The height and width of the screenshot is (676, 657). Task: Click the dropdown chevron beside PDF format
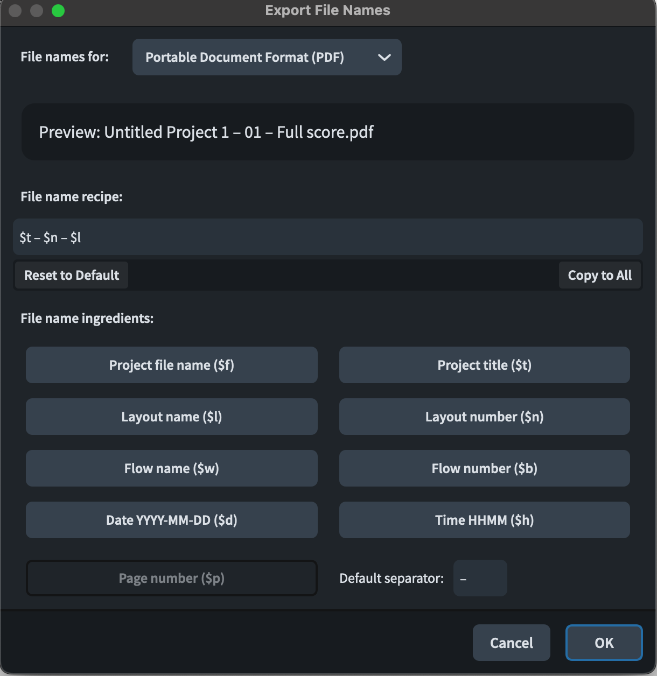(x=384, y=57)
